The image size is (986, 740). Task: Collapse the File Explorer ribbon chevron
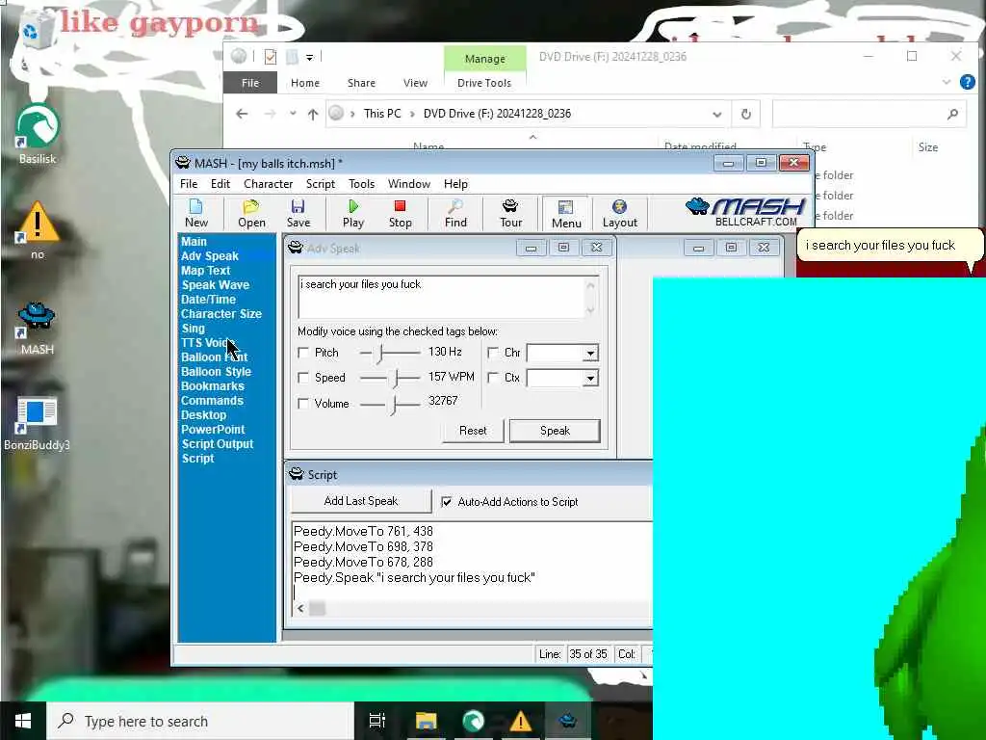pos(946,82)
